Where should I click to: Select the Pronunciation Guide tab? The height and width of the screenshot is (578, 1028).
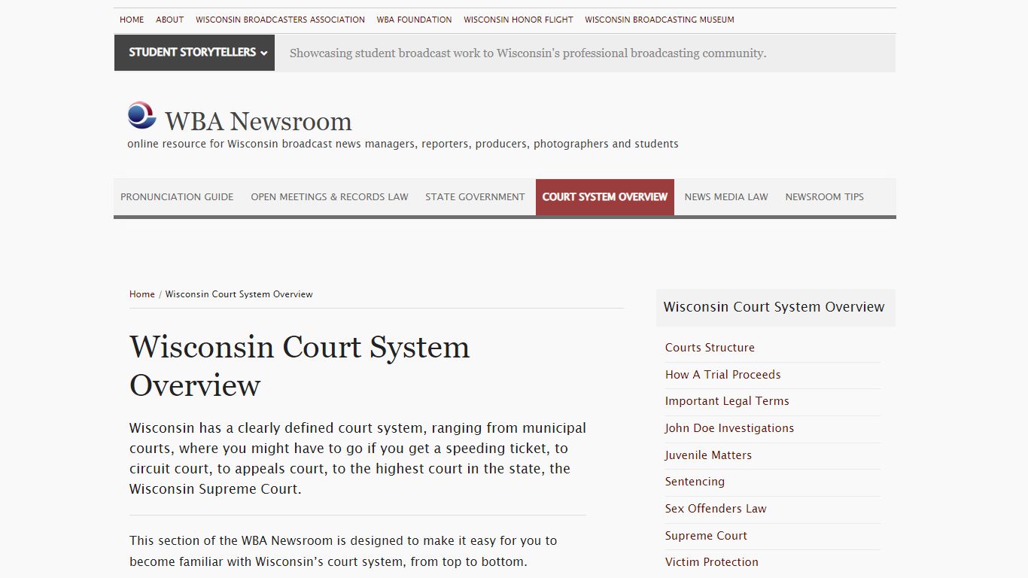point(177,197)
